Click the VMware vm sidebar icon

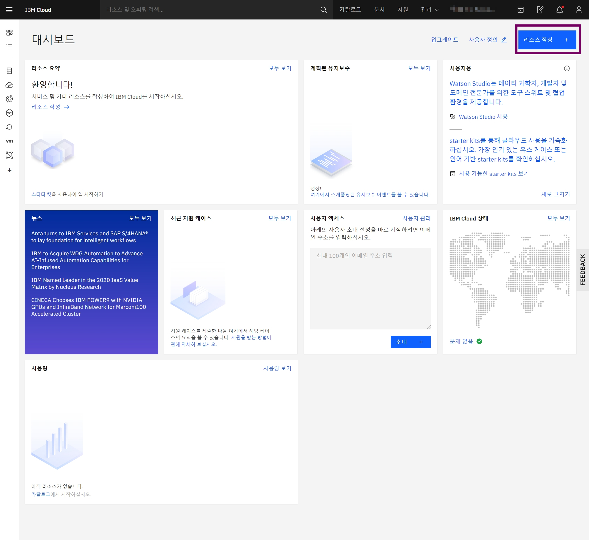pos(9,141)
